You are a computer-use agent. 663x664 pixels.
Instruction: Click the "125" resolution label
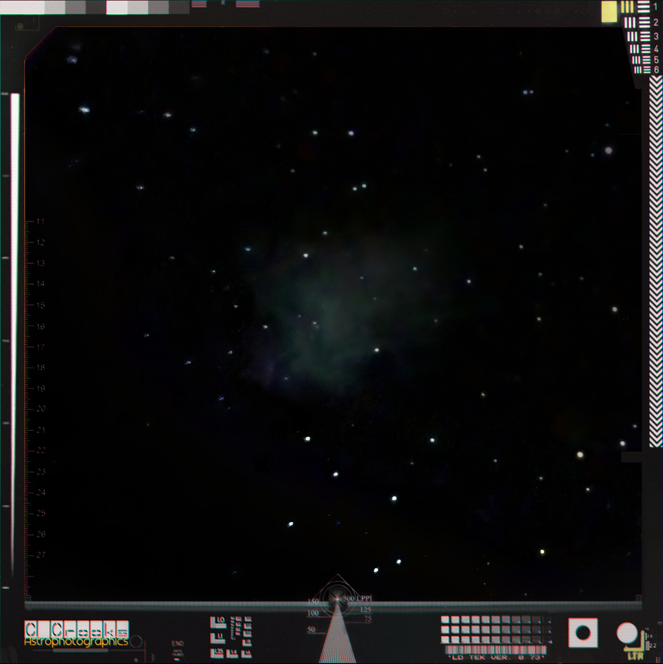pos(365,610)
